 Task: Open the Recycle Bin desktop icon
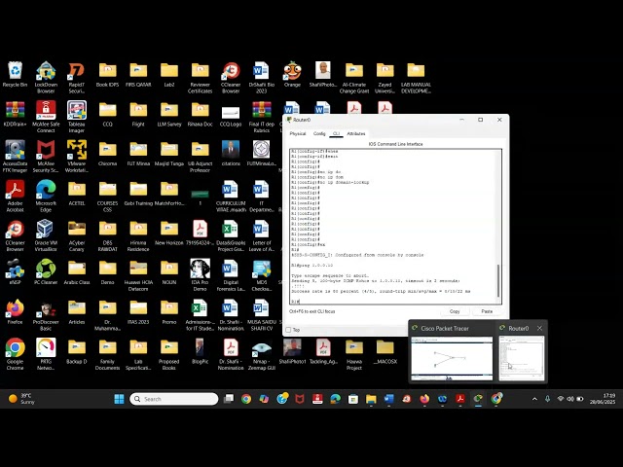(x=16, y=75)
